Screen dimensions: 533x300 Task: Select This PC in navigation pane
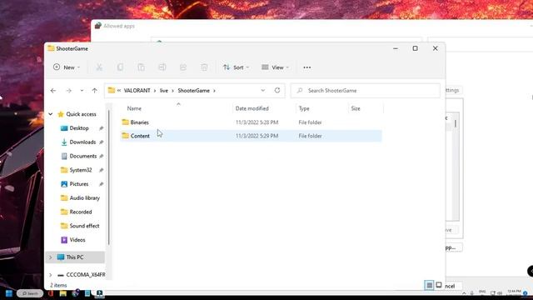(75, 257)
